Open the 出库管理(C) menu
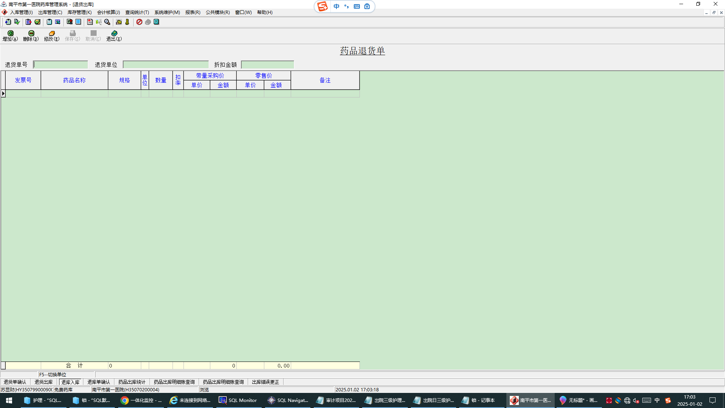 tap(50, 12)
